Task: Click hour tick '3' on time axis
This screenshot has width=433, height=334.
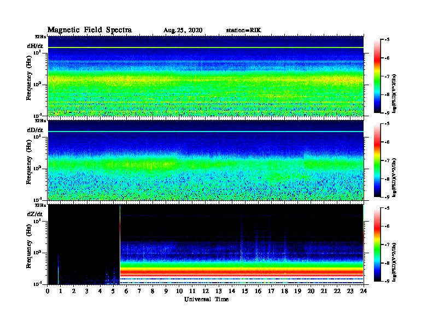Action: pos(87,291)
